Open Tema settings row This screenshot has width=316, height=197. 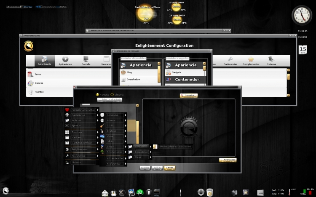69,75
